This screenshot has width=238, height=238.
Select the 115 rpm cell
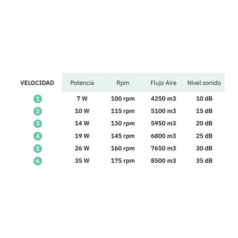[x=123, y=111]
